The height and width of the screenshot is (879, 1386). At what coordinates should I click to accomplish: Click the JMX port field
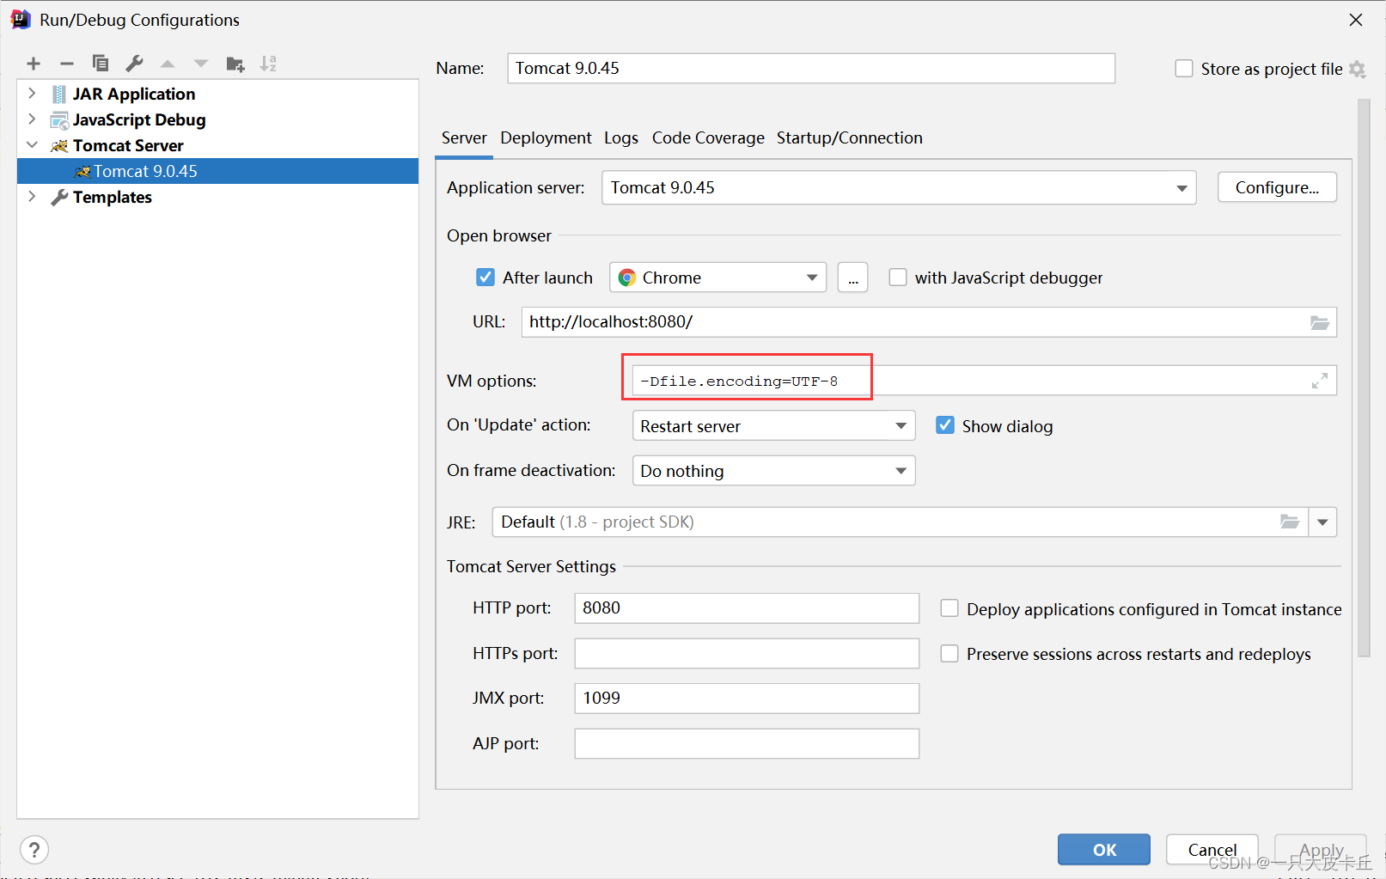point(747,699)
